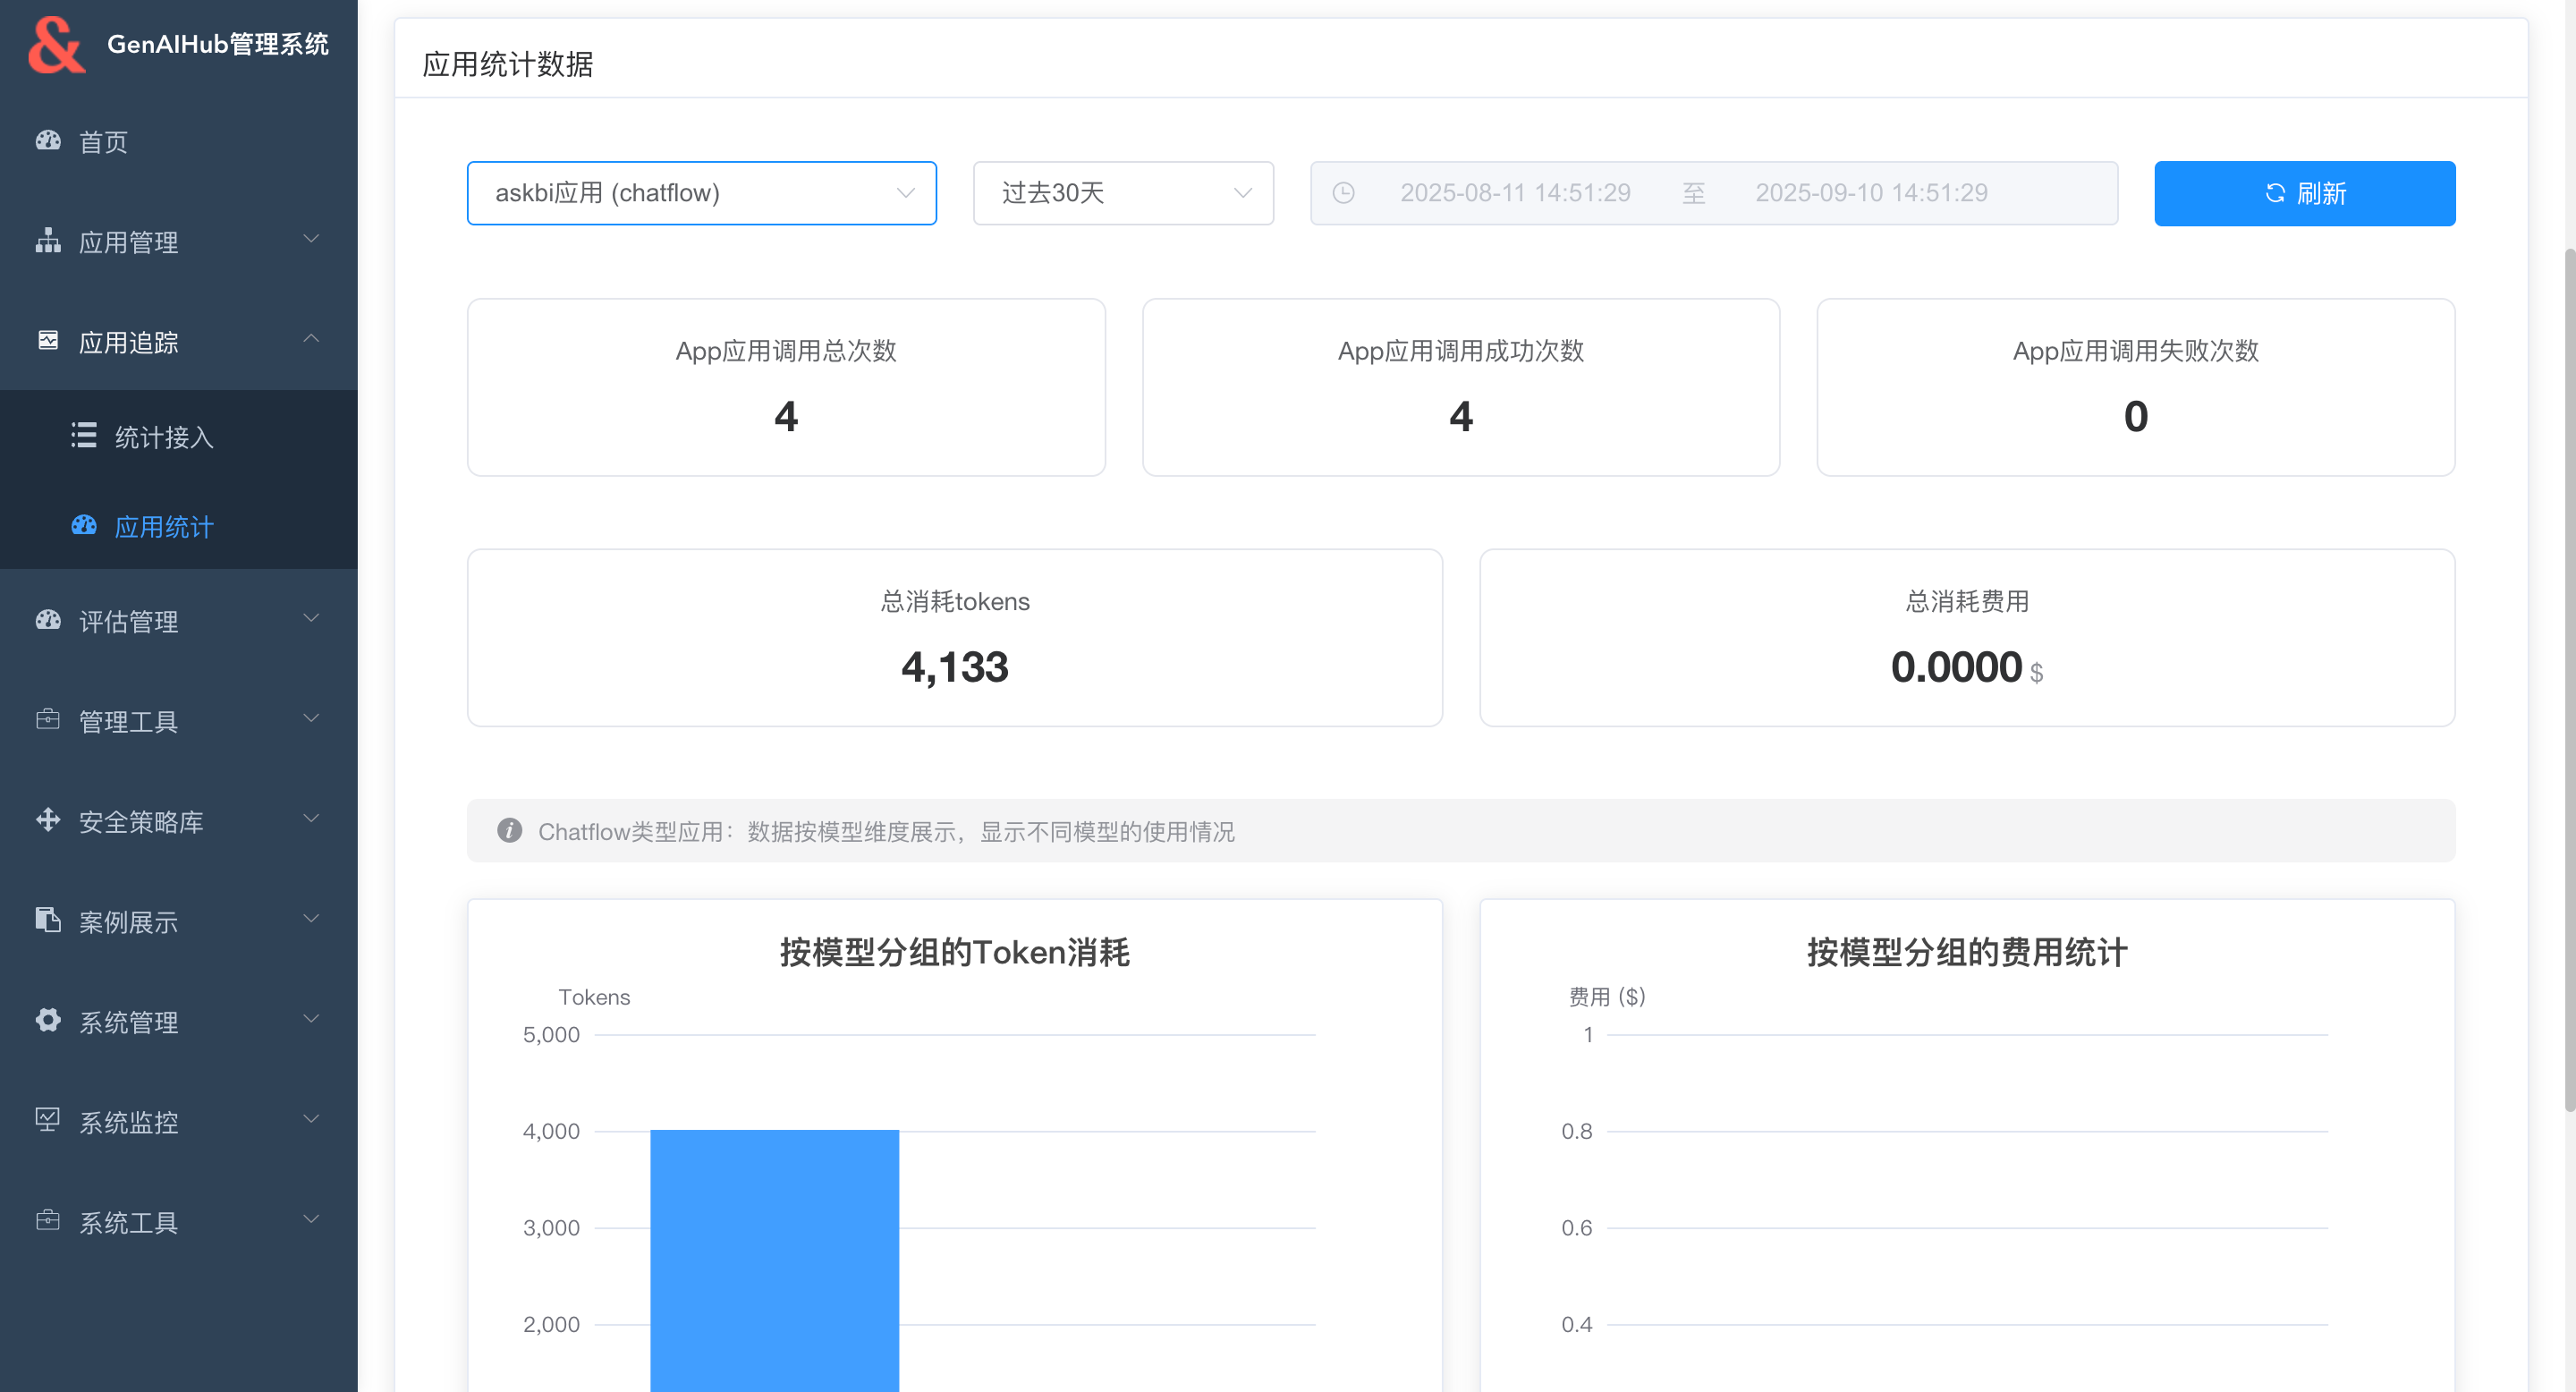Viewport: 2576px width, 1392px height.
Task: Open the 应用统计 submenu item
Action: click(x=164, y=527)
